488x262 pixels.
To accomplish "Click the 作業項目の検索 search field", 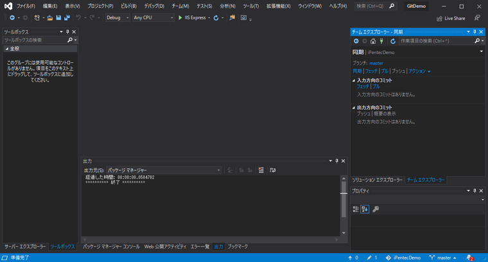I will click(436, 40).
